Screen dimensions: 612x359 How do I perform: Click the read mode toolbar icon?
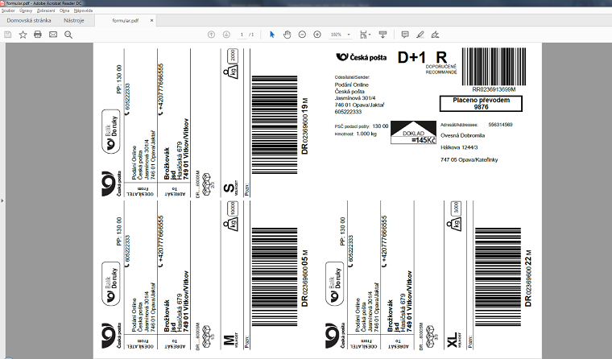tap(382, 35)
